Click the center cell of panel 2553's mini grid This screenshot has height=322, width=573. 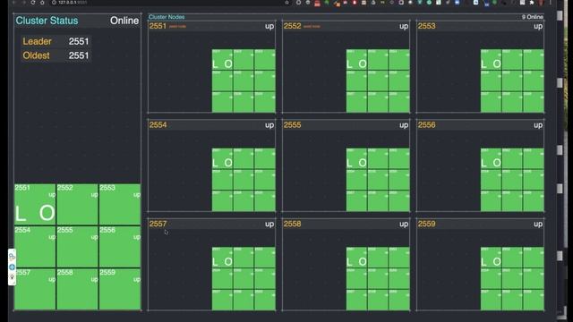tap(512, 80)
